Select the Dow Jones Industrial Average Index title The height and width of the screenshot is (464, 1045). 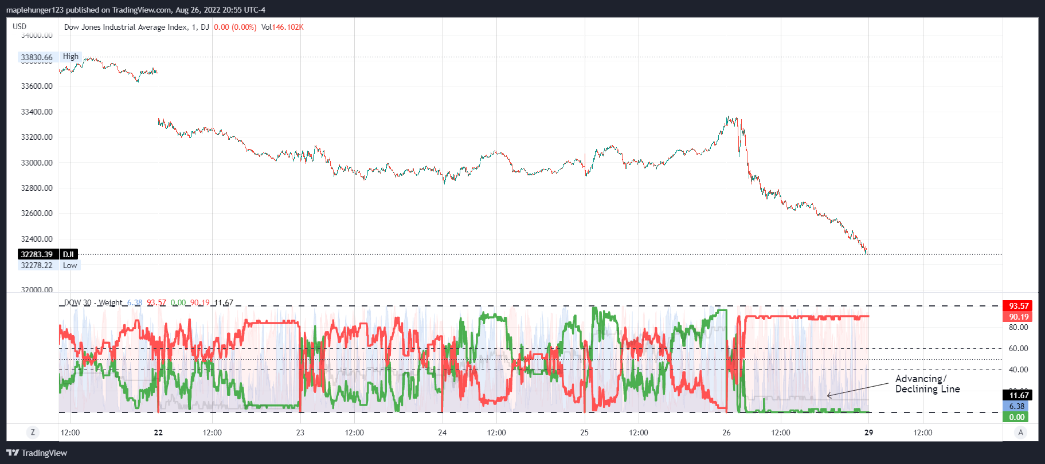pos(126,27)
